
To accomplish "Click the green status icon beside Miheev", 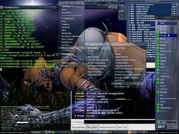I will pos(158,45).
